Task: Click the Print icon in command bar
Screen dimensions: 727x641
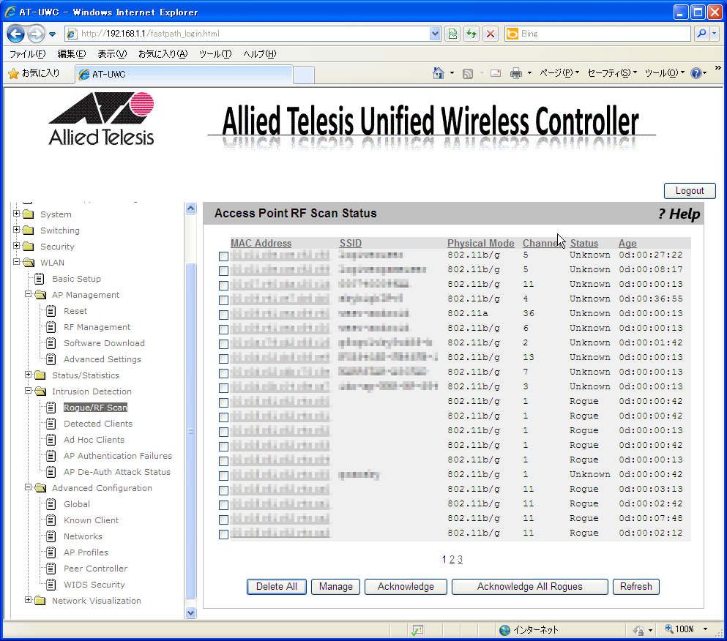Action: [x=516, y=73]
